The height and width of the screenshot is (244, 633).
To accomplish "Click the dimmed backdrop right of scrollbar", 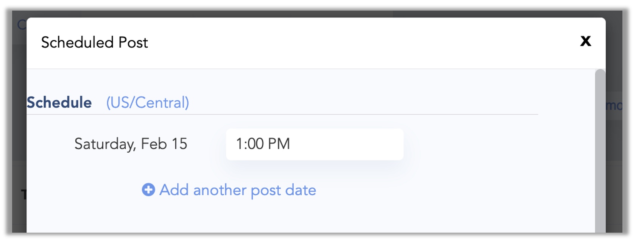I will coord(614,170).
